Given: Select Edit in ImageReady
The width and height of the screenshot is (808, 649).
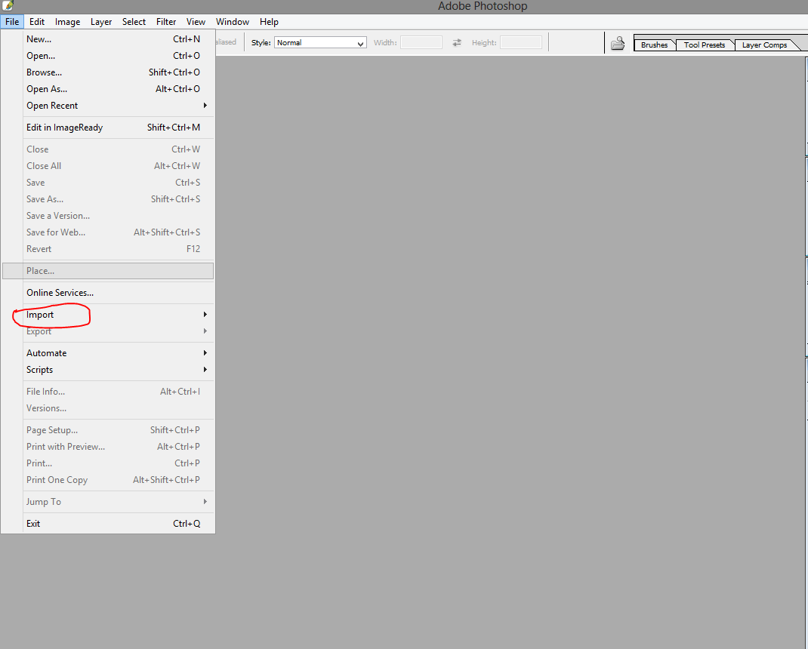Looking at the screenshot, I should point(108,128).
